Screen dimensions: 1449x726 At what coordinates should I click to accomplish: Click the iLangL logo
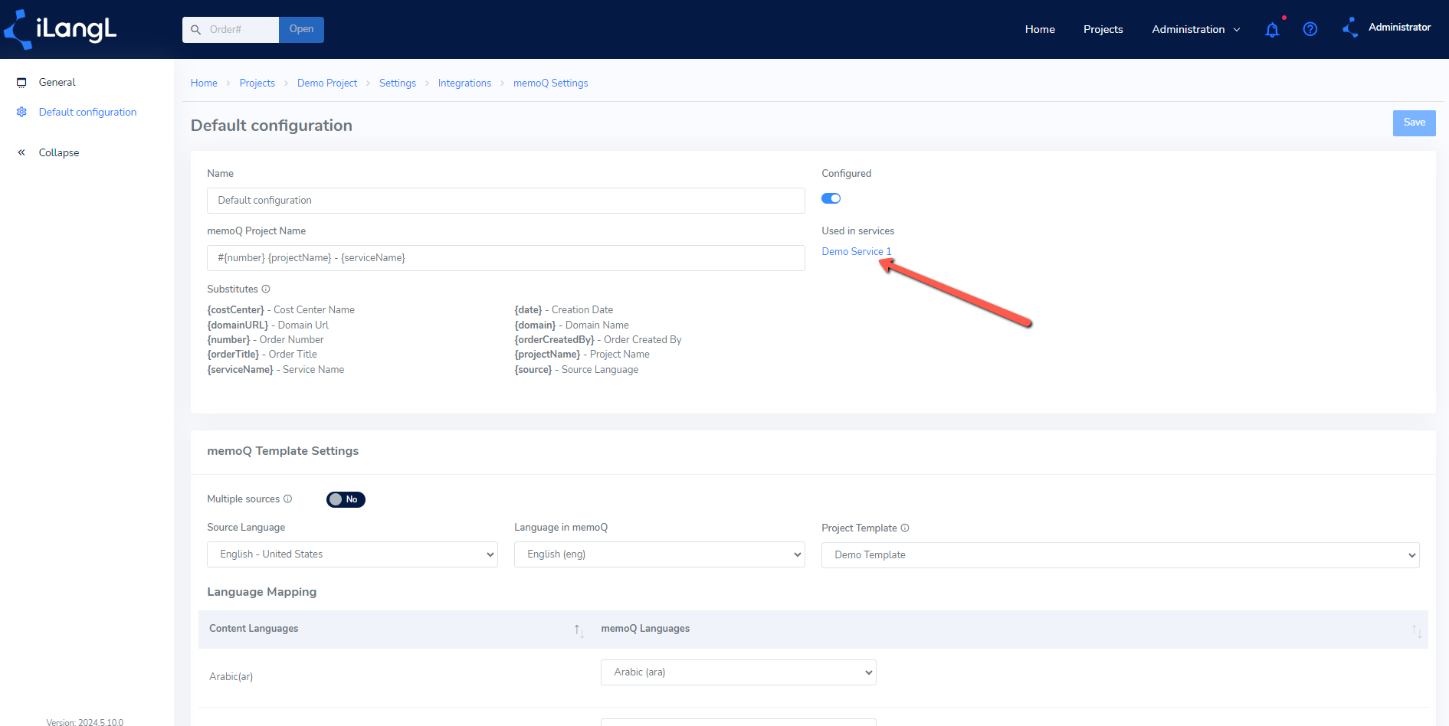pyautogui.click(x=61, y=30)
